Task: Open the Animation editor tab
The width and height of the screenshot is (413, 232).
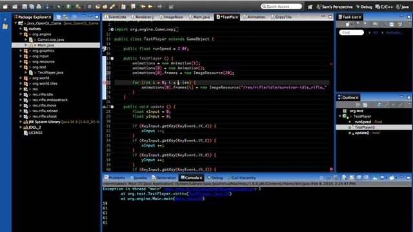Action: pos(254,17)
